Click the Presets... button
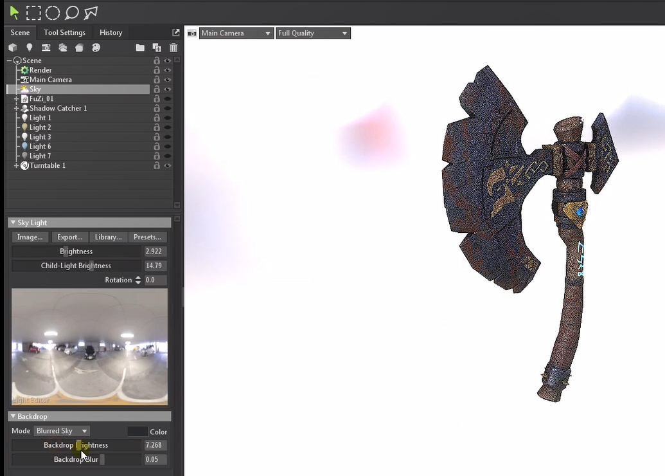This screenshot has width=665, height=476. tap(147, 237)
